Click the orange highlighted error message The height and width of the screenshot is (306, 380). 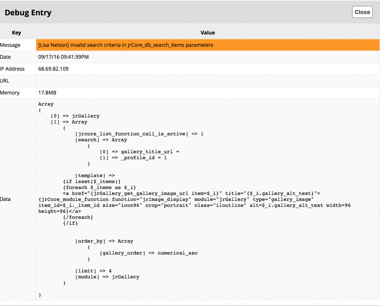coord(125,45)
